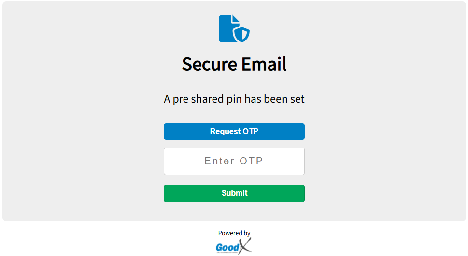Click the Secure Email heading

234,64
